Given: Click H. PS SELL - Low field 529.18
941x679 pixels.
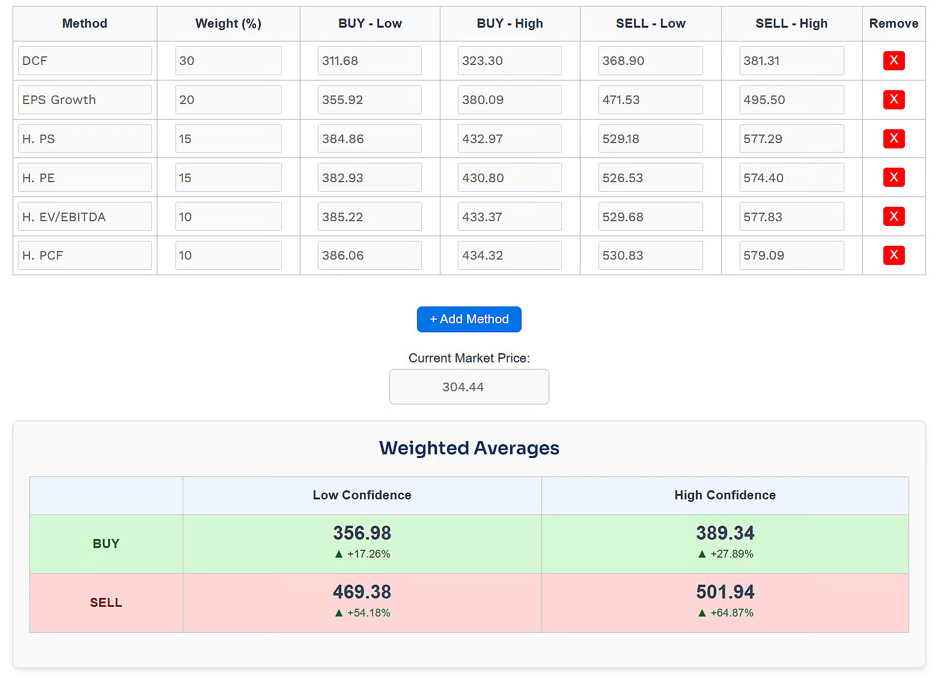Looking at the screenshot, I should pos(650,139).
